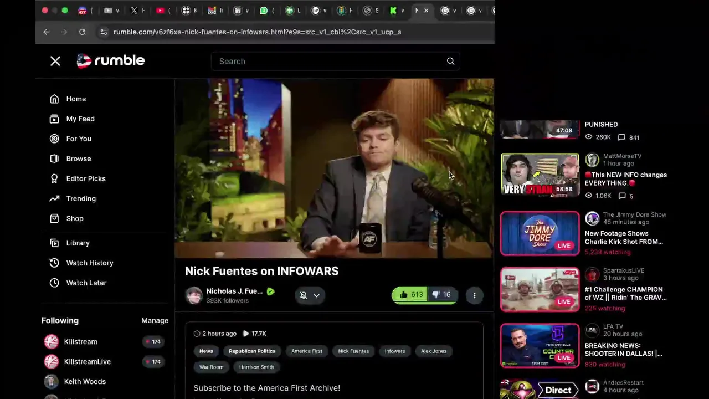
Task: Open the KillstreamLive channel in Following
Action: coord(87,361)
